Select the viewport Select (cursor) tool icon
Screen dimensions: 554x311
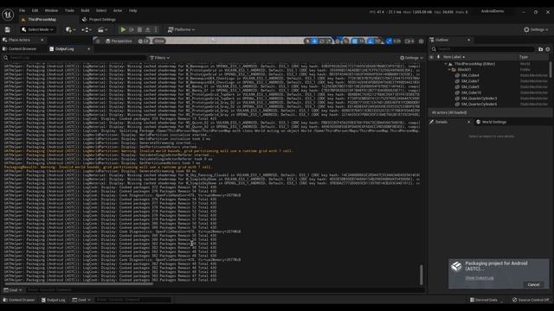point(307,41)
